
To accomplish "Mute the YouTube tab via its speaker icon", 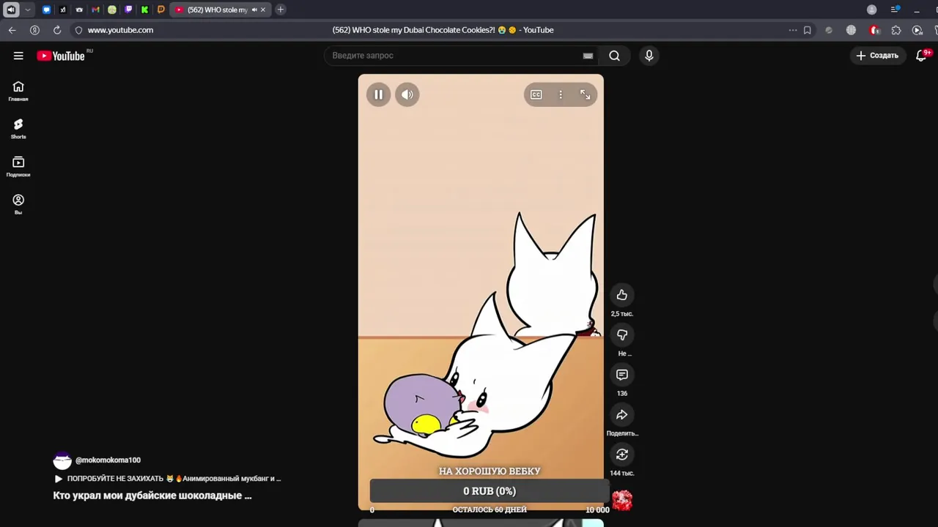I will point(254,10).
